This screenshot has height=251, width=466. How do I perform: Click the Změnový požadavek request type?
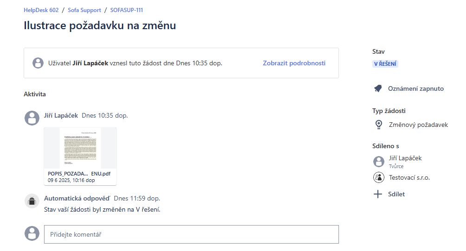click(x=418, y=125)
